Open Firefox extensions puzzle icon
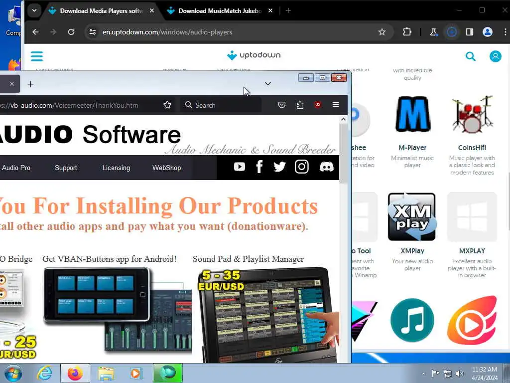Image resolution: width=510 pixels, height=383 pixels. click(x=300, y=105)
